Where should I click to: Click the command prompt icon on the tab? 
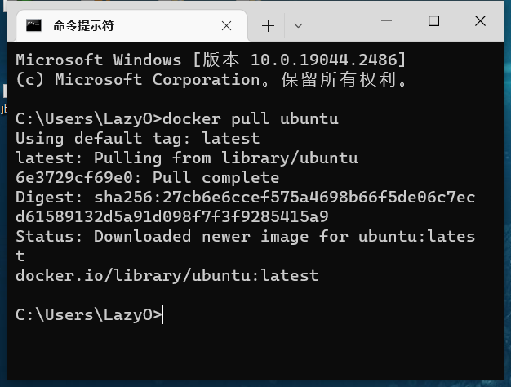34,25
